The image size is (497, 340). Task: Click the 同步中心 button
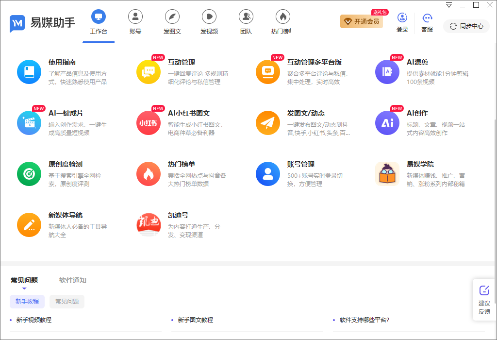coord(466,26)
